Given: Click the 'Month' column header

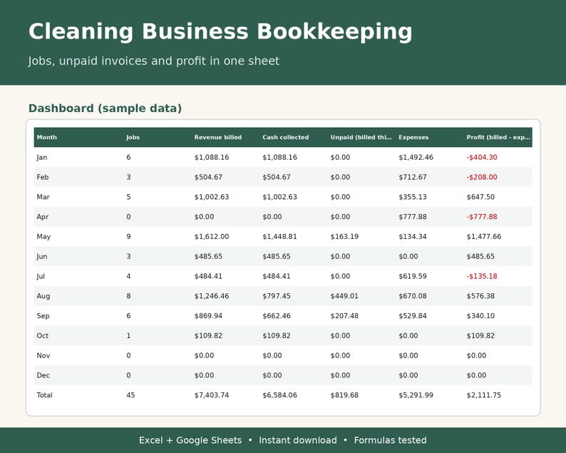Looking at the screenshot, I should pos(47,137).
